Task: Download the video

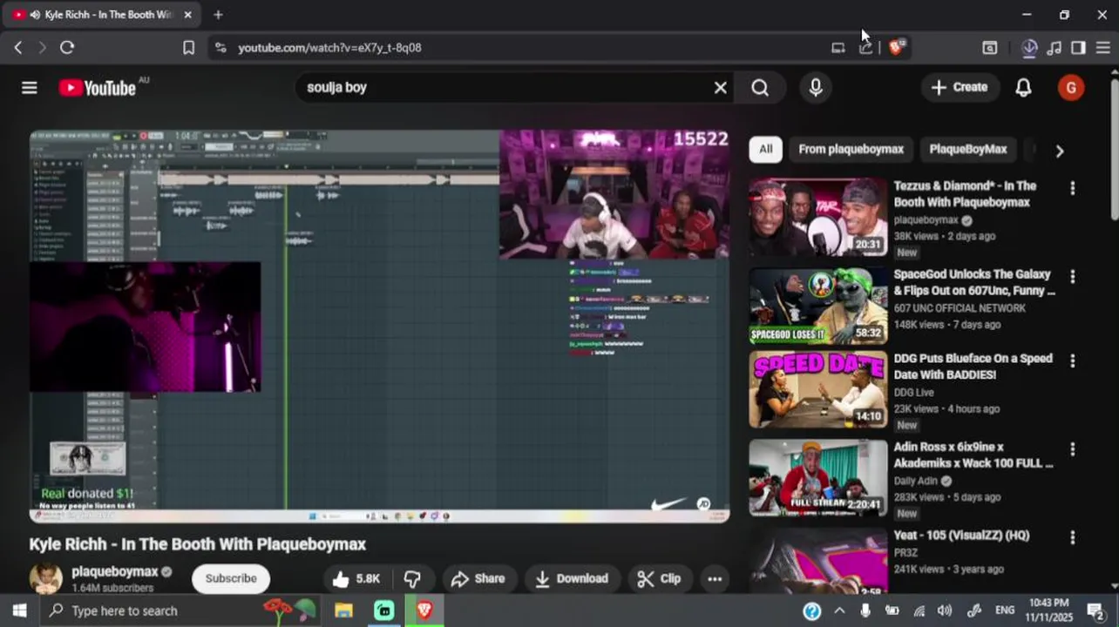Action: tap(572, 578)
